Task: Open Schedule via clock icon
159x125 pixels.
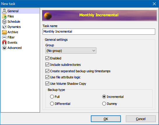Action: (4, 22)
